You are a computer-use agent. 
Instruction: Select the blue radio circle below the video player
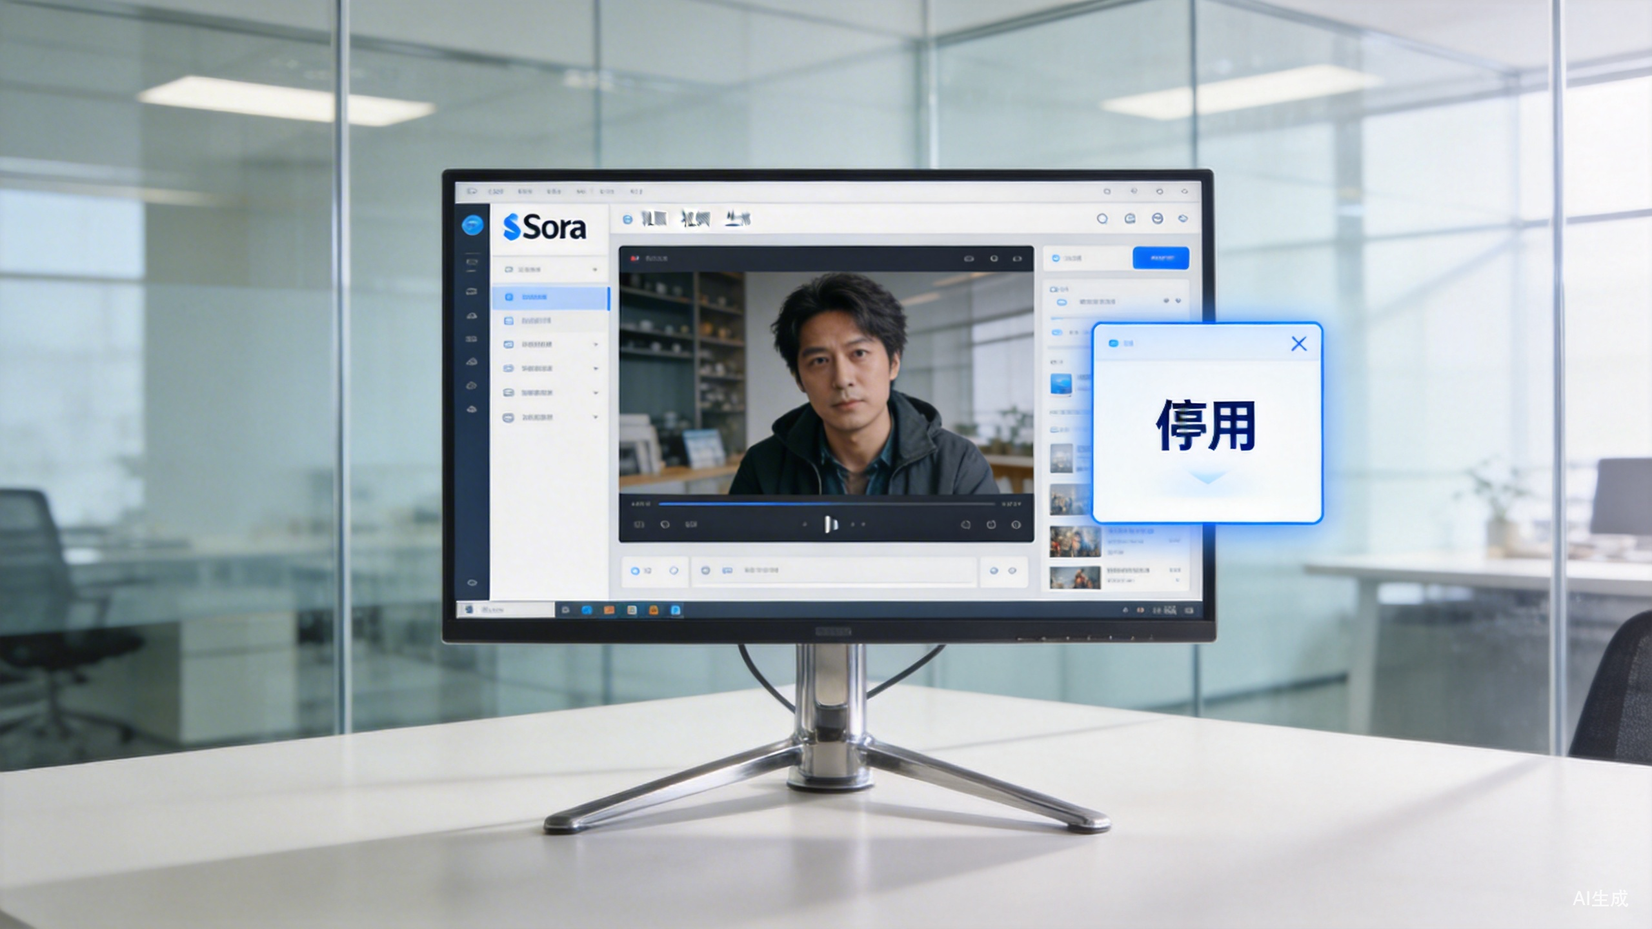tap(634, 571)
